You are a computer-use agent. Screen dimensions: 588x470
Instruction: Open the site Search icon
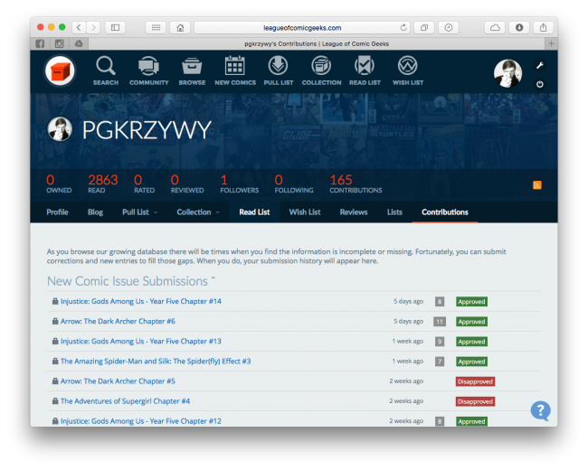[x=105, y=70]
